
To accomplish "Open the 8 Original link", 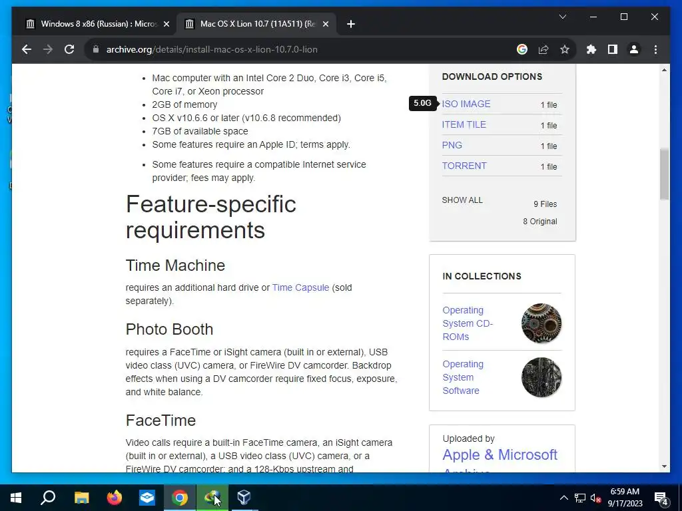I will [x=539, y=221].
